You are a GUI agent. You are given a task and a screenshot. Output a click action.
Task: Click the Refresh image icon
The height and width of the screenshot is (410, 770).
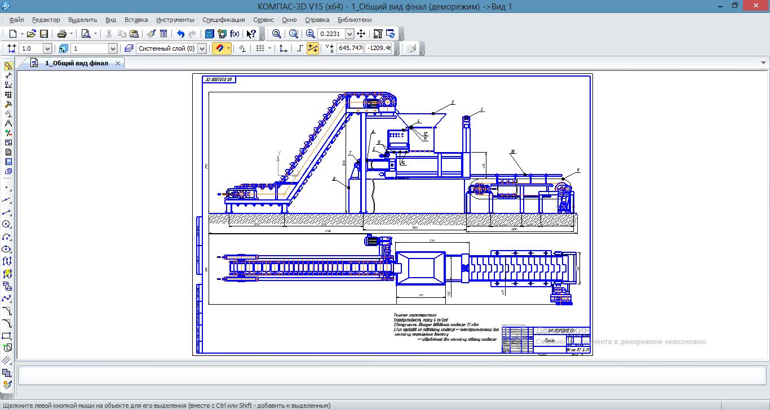(390, 34)
